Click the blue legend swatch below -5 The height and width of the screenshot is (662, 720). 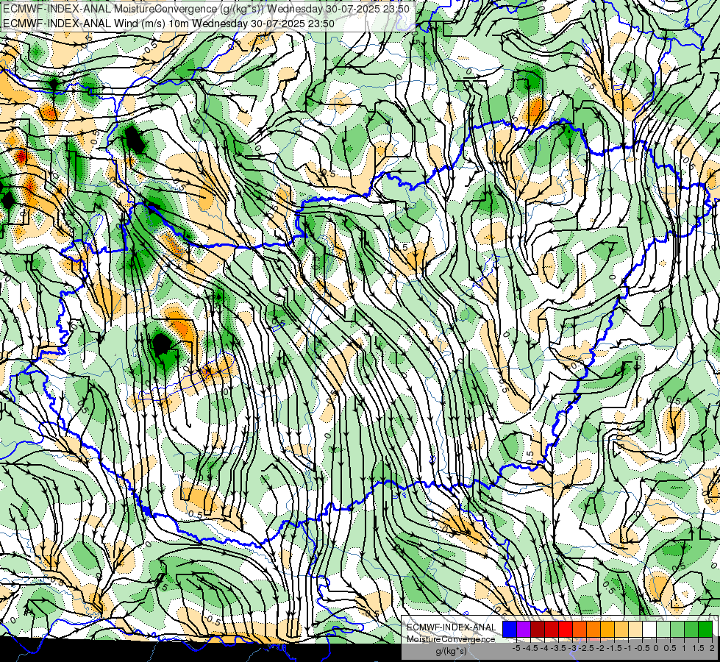tap(510, 629)
